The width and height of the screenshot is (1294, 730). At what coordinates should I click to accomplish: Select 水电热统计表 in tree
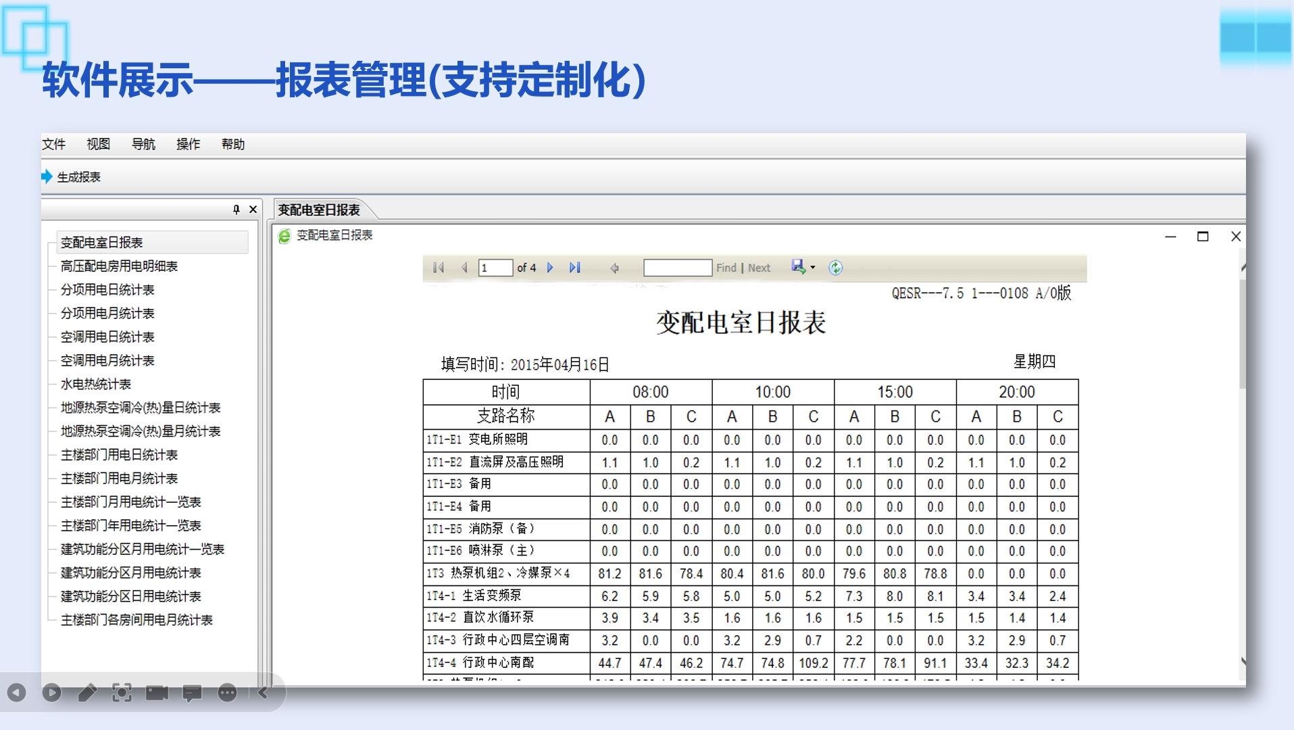pos(96,385)
